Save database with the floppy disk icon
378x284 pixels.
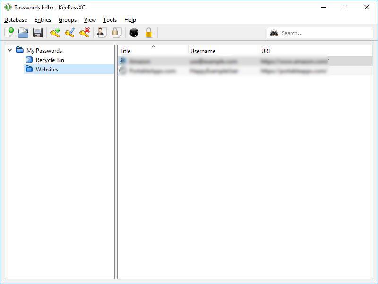click(x=38, y=33)
